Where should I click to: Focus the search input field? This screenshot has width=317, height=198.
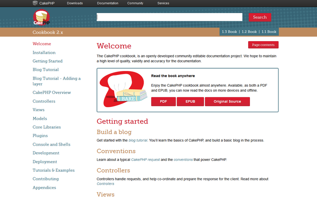[169, 17]
